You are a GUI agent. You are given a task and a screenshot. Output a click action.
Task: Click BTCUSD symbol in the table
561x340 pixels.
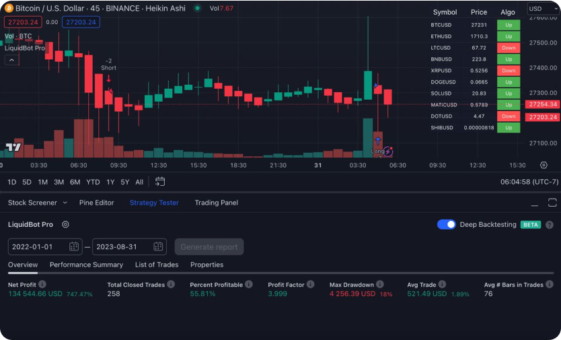coord(441,25)
